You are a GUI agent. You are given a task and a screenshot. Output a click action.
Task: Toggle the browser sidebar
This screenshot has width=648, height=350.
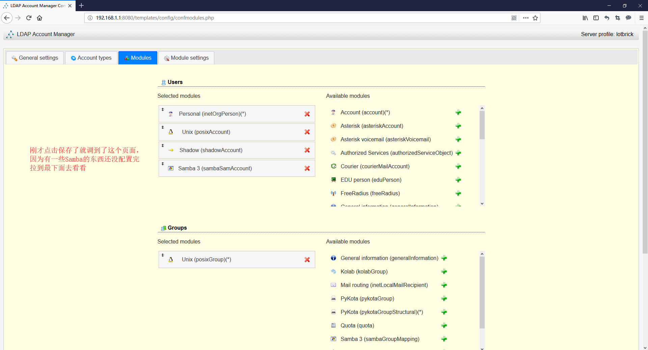[x=596, y=18]
